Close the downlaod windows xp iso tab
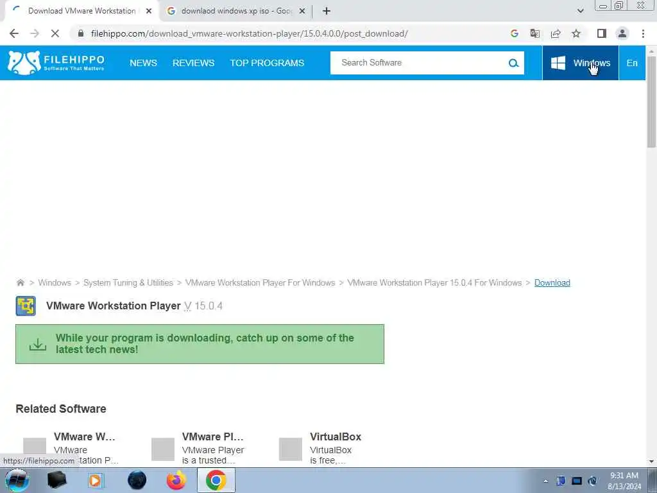This screenshot has height=493, width=657. tap(302, 11)
